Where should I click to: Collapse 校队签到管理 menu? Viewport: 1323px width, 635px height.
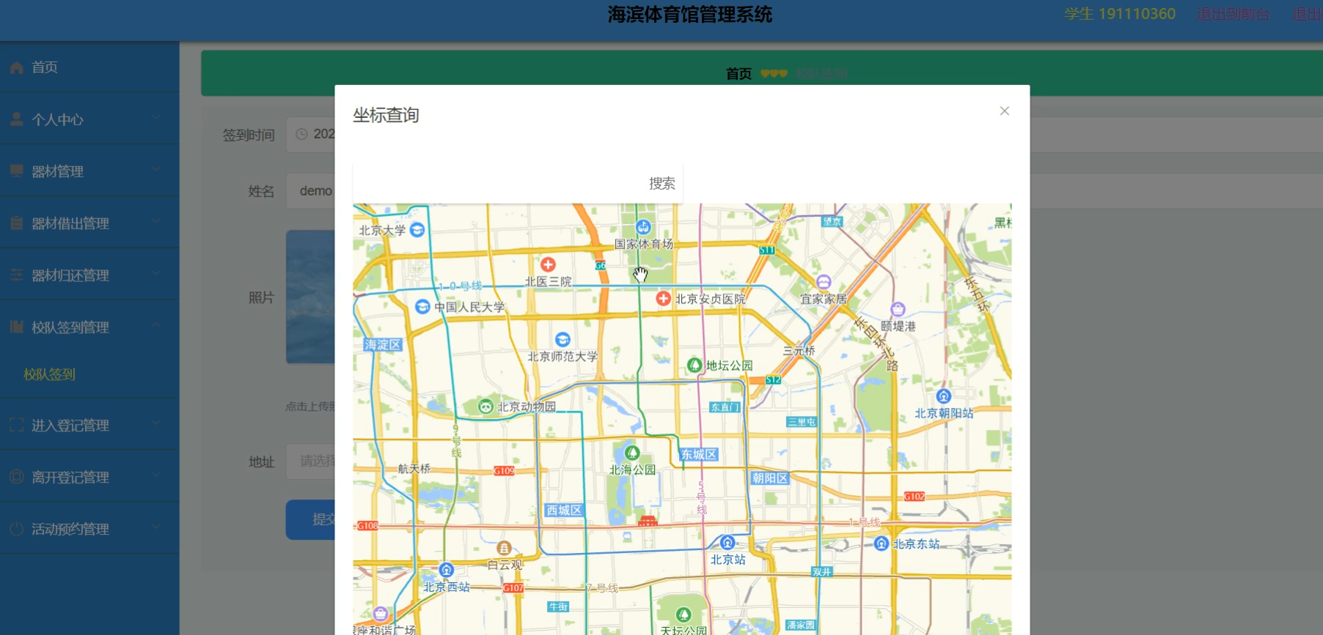89,327
